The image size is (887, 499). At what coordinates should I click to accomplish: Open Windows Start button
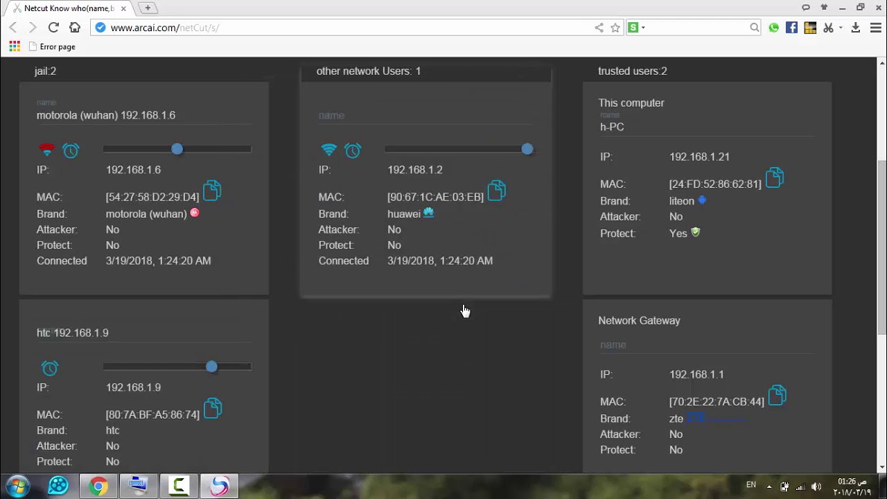pyautogui.click(x=19, y=487)
